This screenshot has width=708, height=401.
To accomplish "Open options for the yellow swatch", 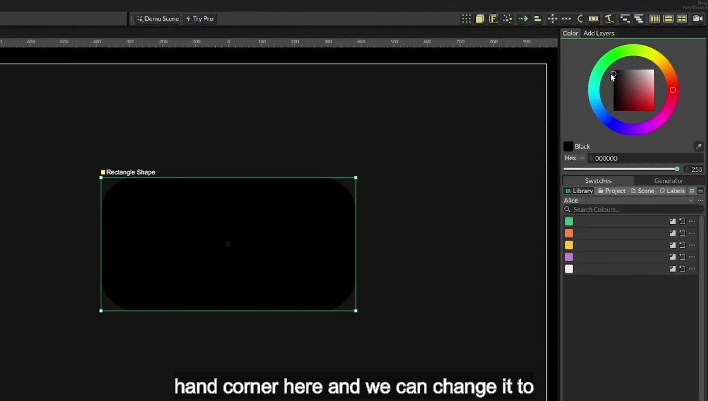I will 692,245.
